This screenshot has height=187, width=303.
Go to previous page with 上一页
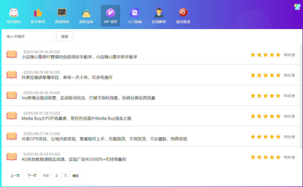15,176
